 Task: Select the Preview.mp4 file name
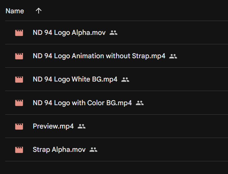(53, 126)
